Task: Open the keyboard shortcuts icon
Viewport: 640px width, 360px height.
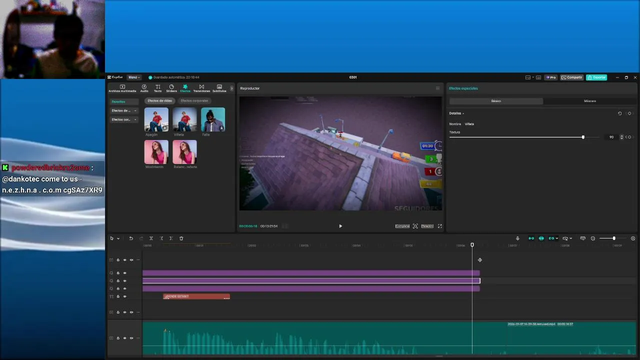Action: click(538, 77)
